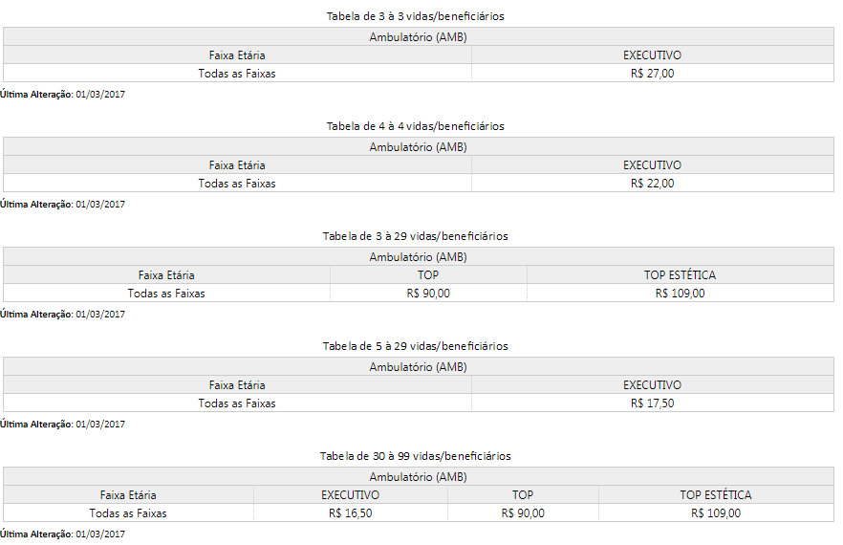This screenshot has width=843, height=545.
Task: Click 'Tabela de 5 à 29 vidas/beneficiários' heading
Action: point(415,345)
